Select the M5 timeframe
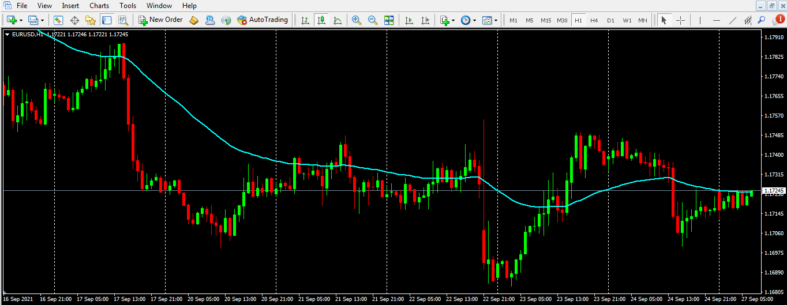Viewport: 787px width, 305px height. (530, 20)
